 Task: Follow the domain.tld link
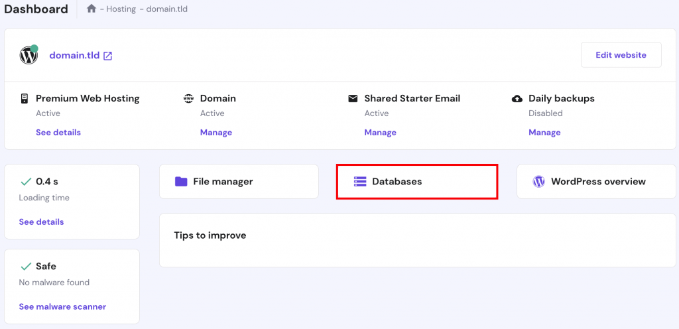point(74,56)
